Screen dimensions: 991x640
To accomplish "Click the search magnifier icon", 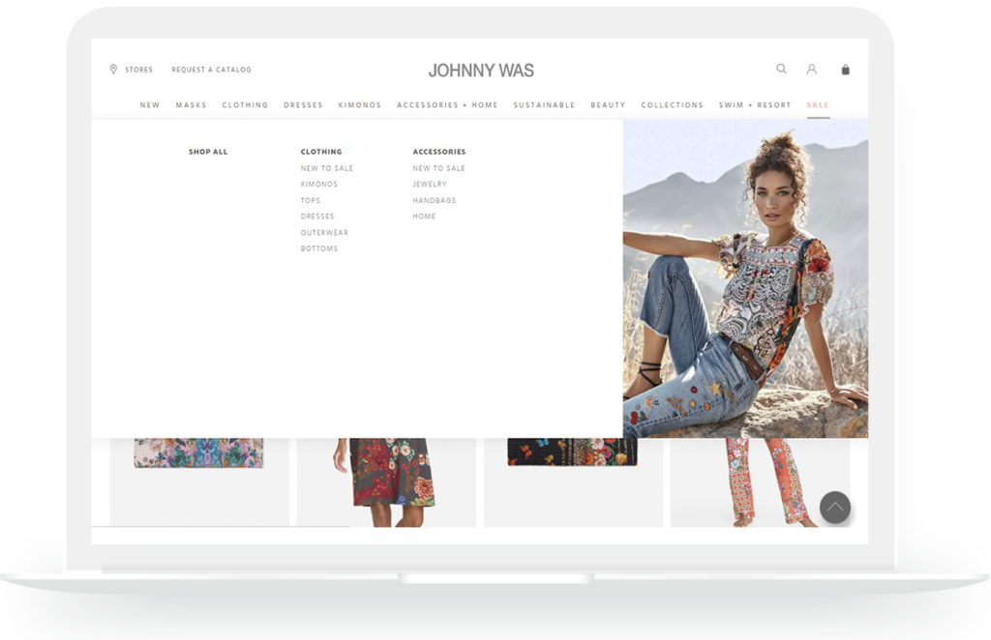I will pyautogui.click(x=781, y=70).
